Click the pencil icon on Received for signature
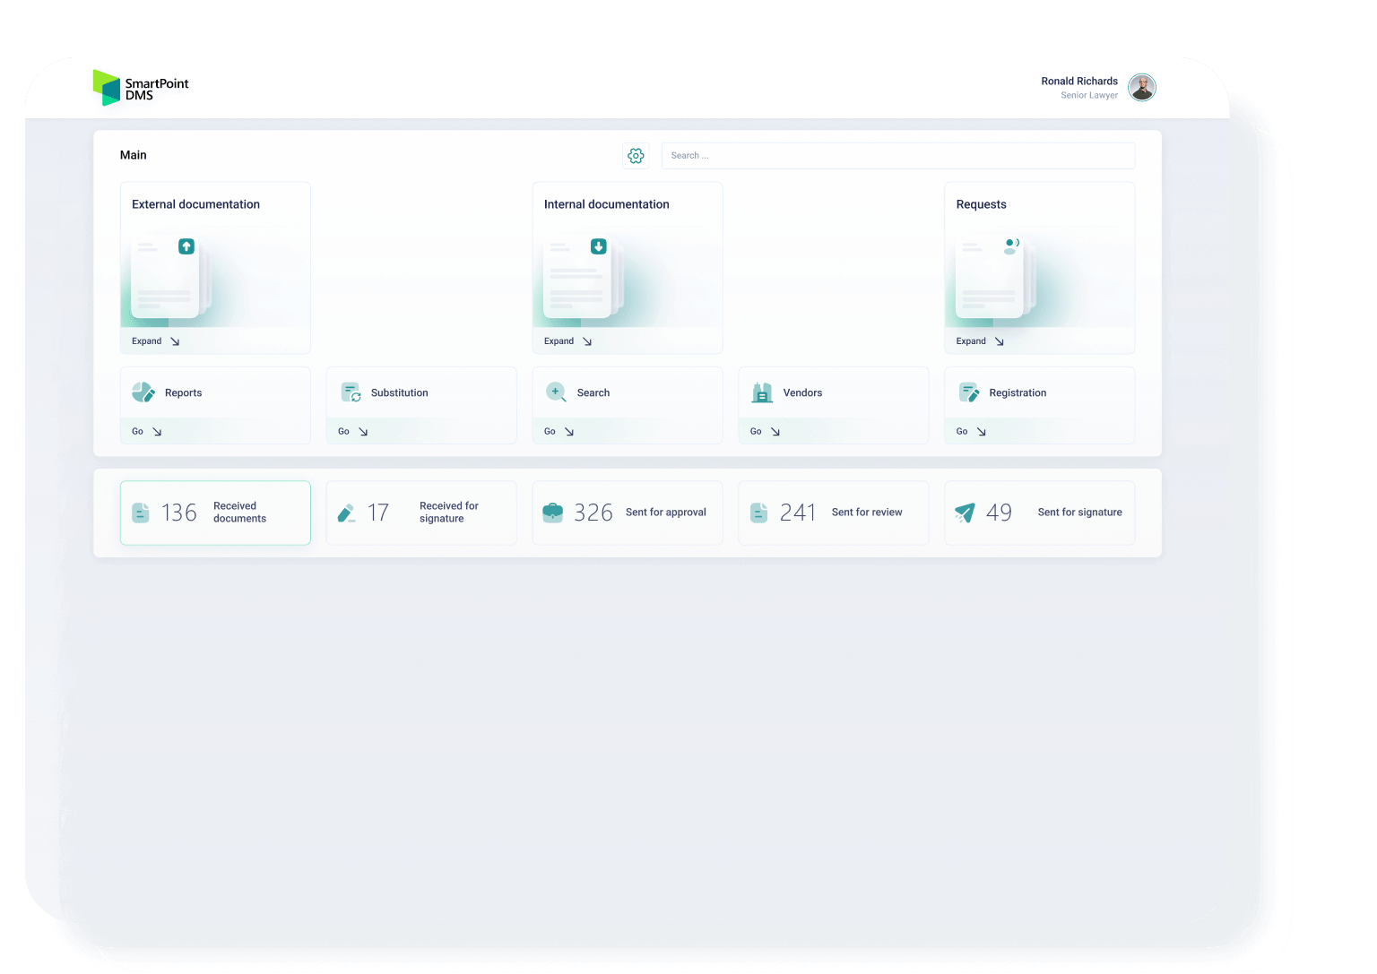The image size is (1377, 974). (346, 512)
